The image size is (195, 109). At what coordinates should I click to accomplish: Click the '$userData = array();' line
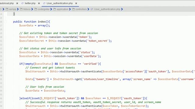[34, 25]
